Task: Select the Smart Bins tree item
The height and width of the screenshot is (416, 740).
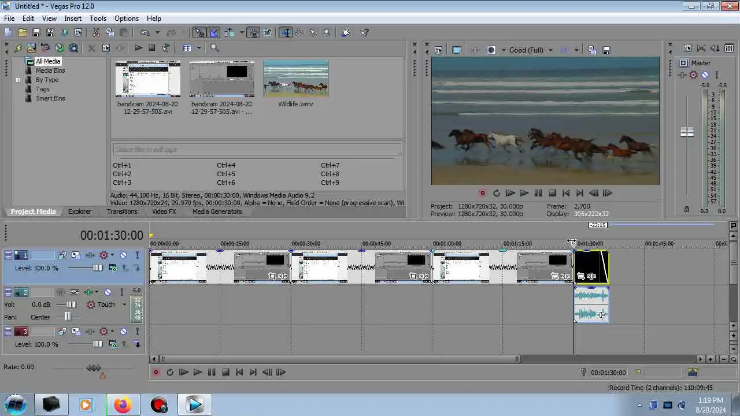Action: click(50, 98)
